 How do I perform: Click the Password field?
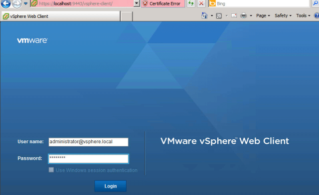click(x=88, y=159)
